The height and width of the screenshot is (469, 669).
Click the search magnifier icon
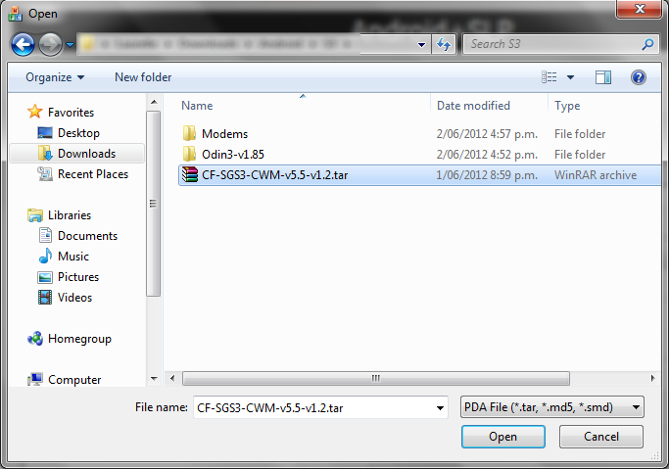coord(647,44)
